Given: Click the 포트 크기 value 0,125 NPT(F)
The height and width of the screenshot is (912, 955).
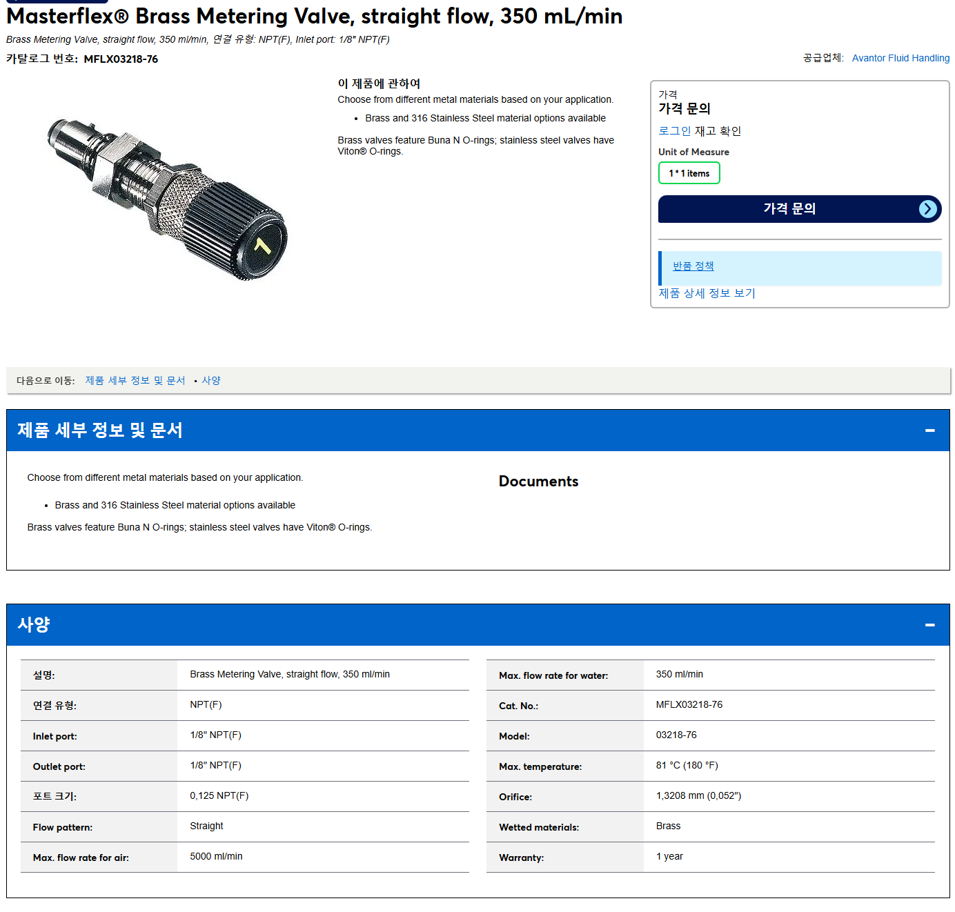Looking at the screenshot, I should (x=219, y=796).
